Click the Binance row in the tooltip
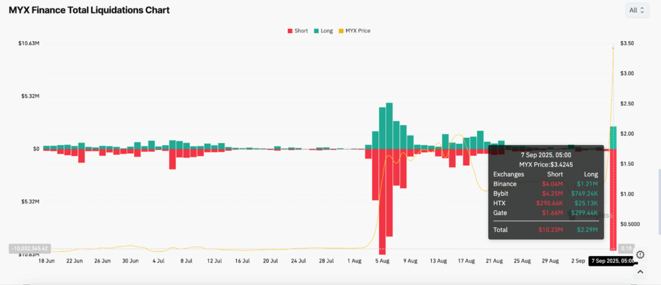 tap(545, 184)
